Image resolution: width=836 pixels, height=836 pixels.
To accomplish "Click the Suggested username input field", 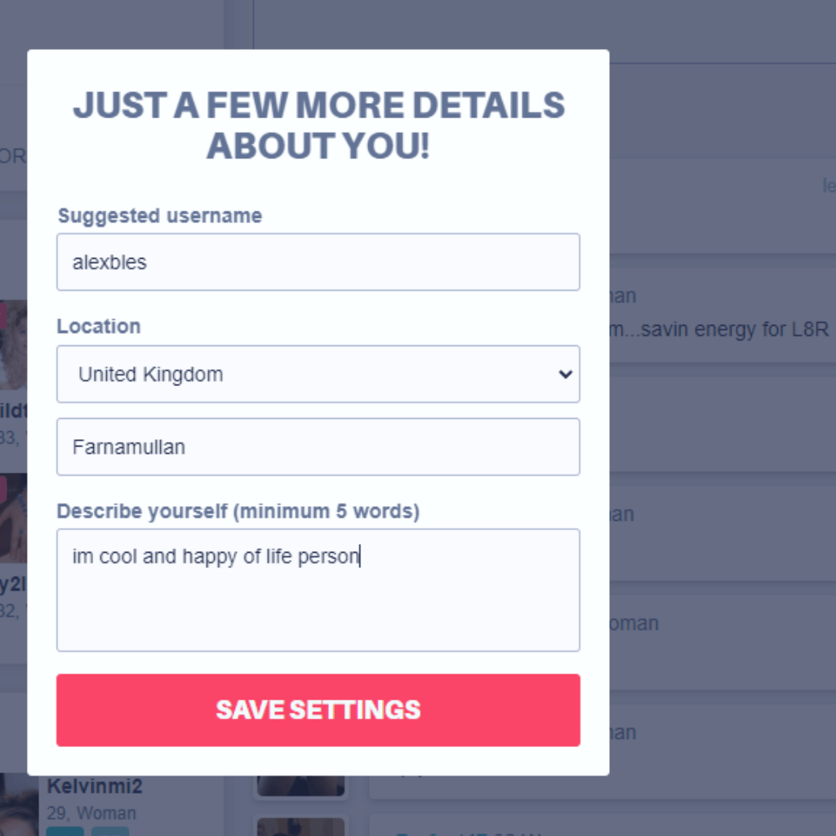I will (318, 262).
